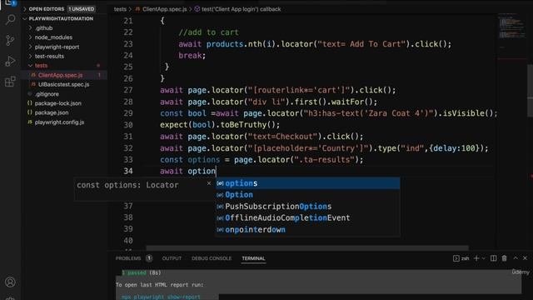Viewport: 533px width, 300px height.
Task: Collapse the tests folder
Action: coord(41,65)
